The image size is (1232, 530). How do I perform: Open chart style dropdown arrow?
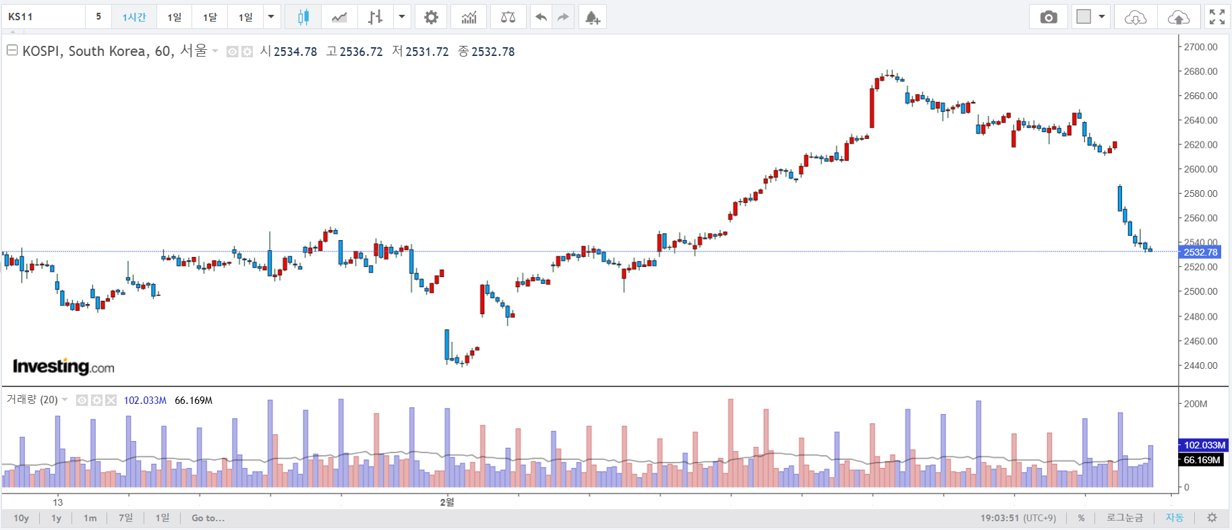click(402, 17)
